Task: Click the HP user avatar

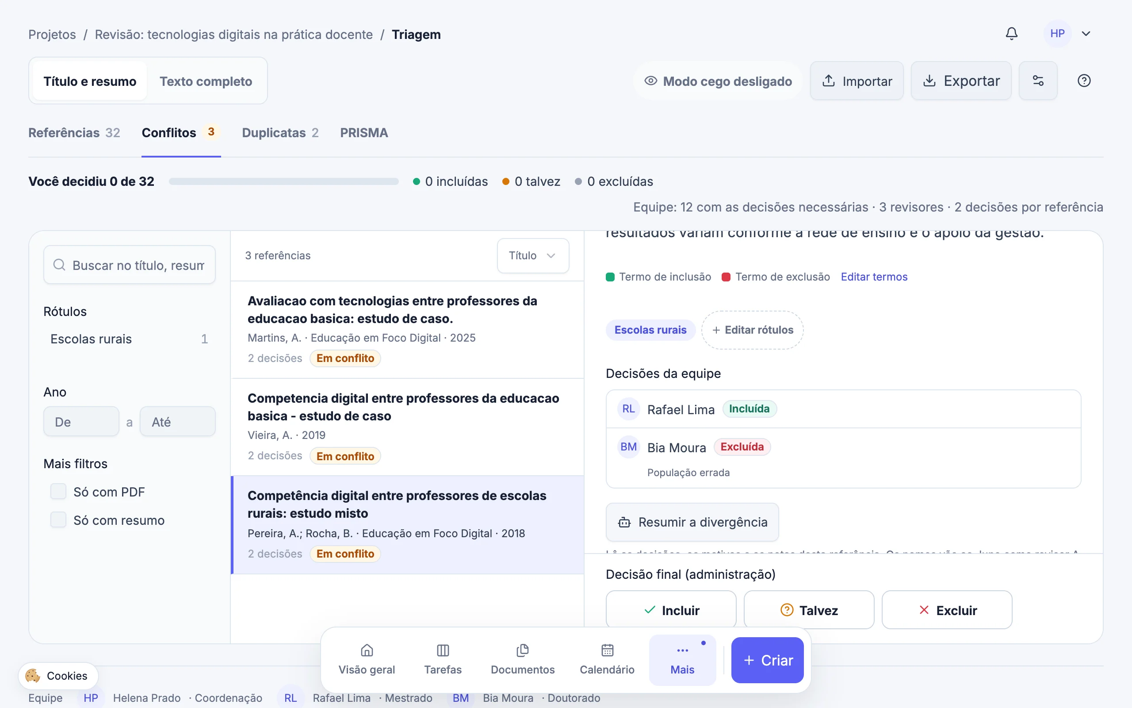Action: click(1057, 34)
